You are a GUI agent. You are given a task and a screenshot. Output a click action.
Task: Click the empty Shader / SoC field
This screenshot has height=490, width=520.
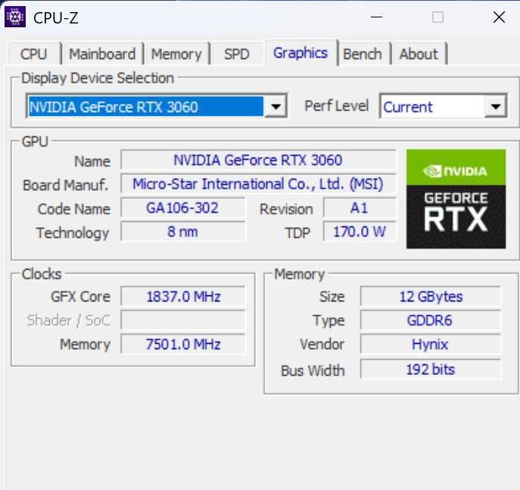(x=183, y=320)
